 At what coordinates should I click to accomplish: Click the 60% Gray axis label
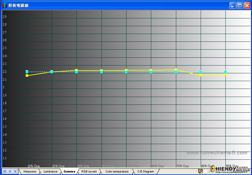pos(158,166)
